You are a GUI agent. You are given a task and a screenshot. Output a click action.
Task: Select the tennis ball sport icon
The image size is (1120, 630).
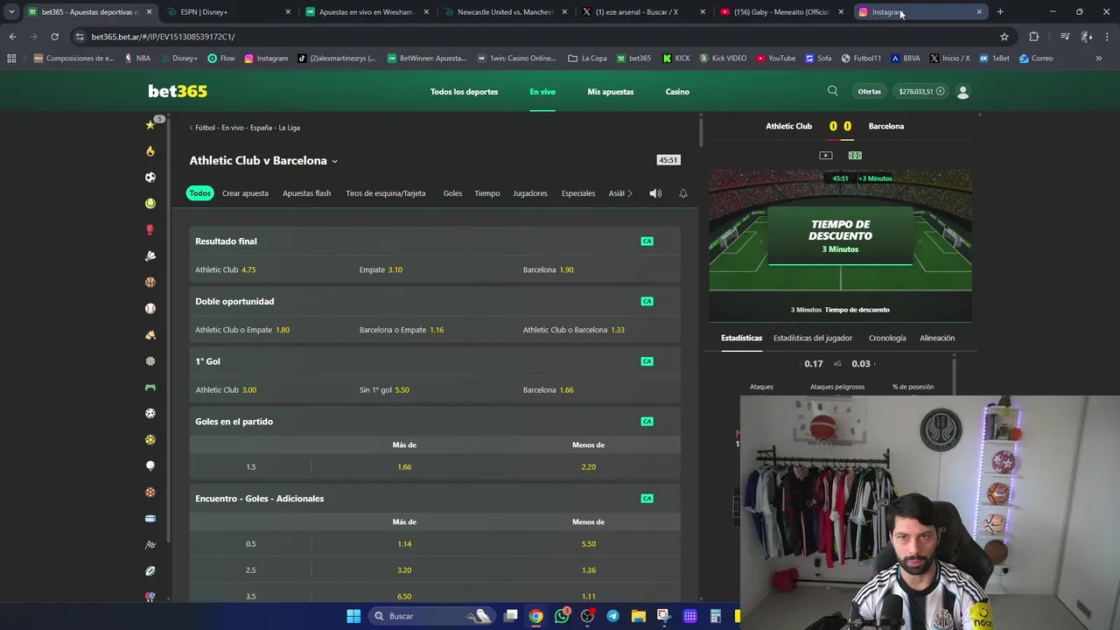(150, 204)
